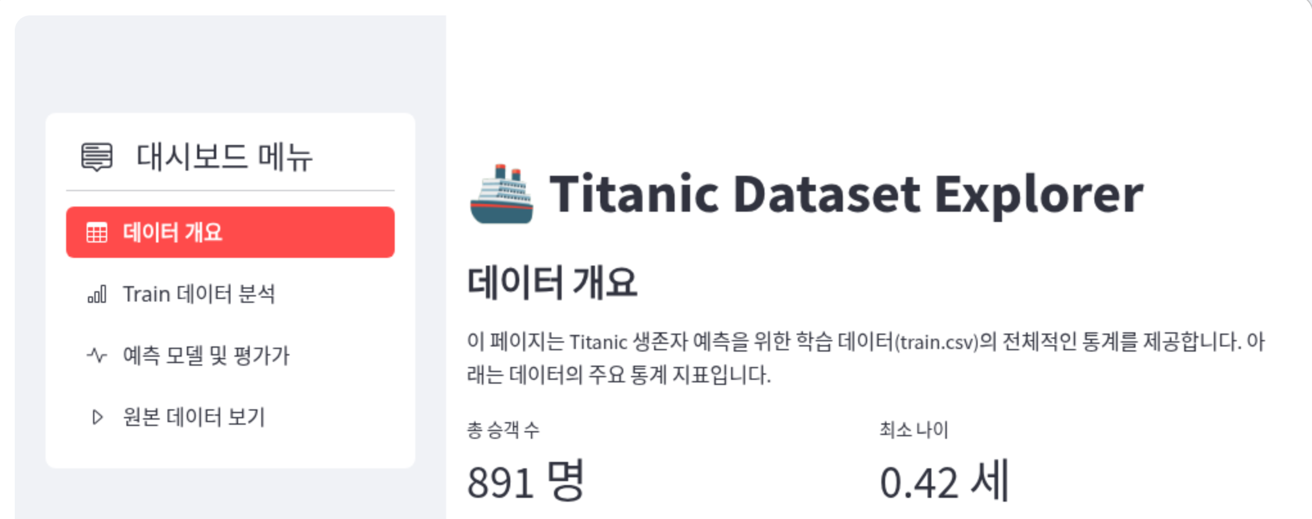This screenshot has height=519, width=1312.
Task: Click the ship emoji in the page title
Action: 501,194
